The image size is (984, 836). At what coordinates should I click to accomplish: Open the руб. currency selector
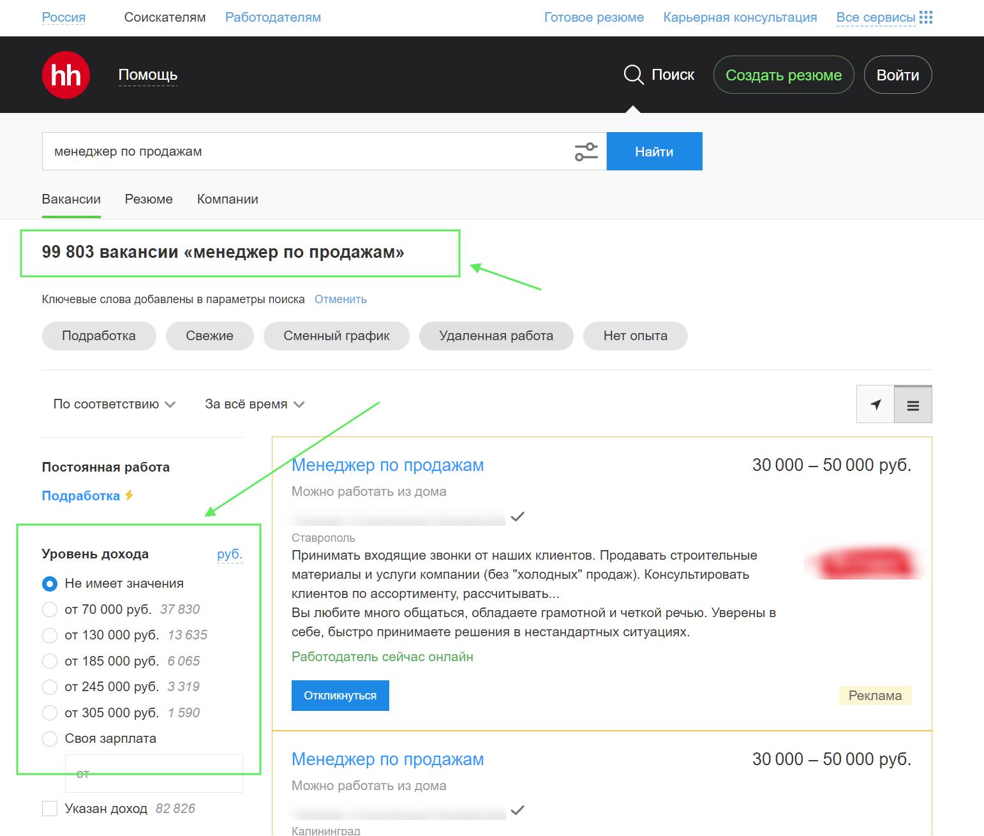coord(230,554)
